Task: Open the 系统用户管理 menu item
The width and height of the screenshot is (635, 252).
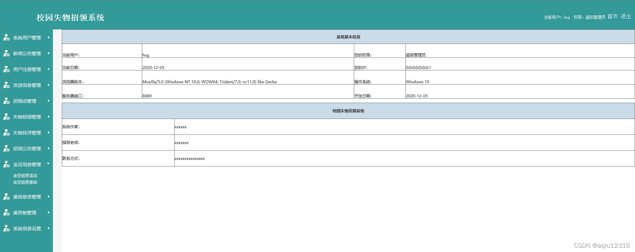Action: 27,38
